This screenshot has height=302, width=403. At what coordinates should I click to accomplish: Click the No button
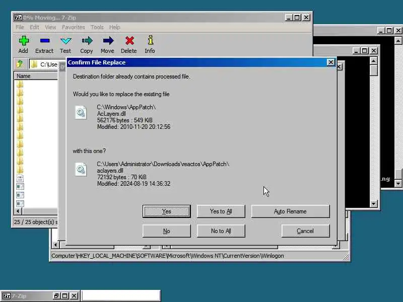[167, 231]
